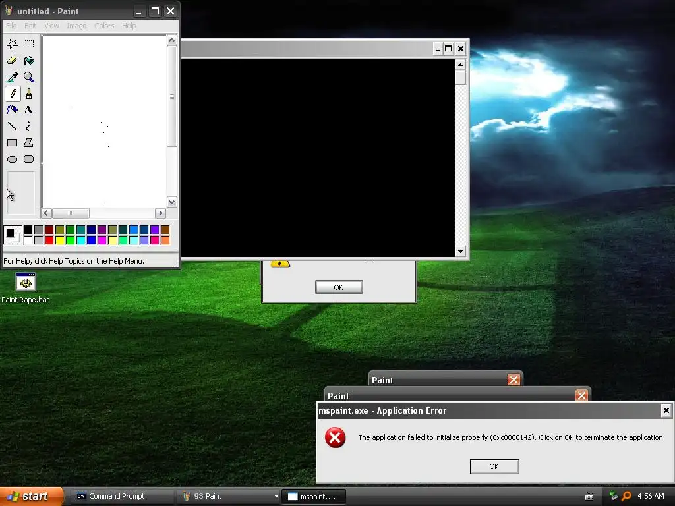Click the 4:56 AM taskbar clock
The width and height of the screenshot is (675, 506).
click(x=651, y=496)
